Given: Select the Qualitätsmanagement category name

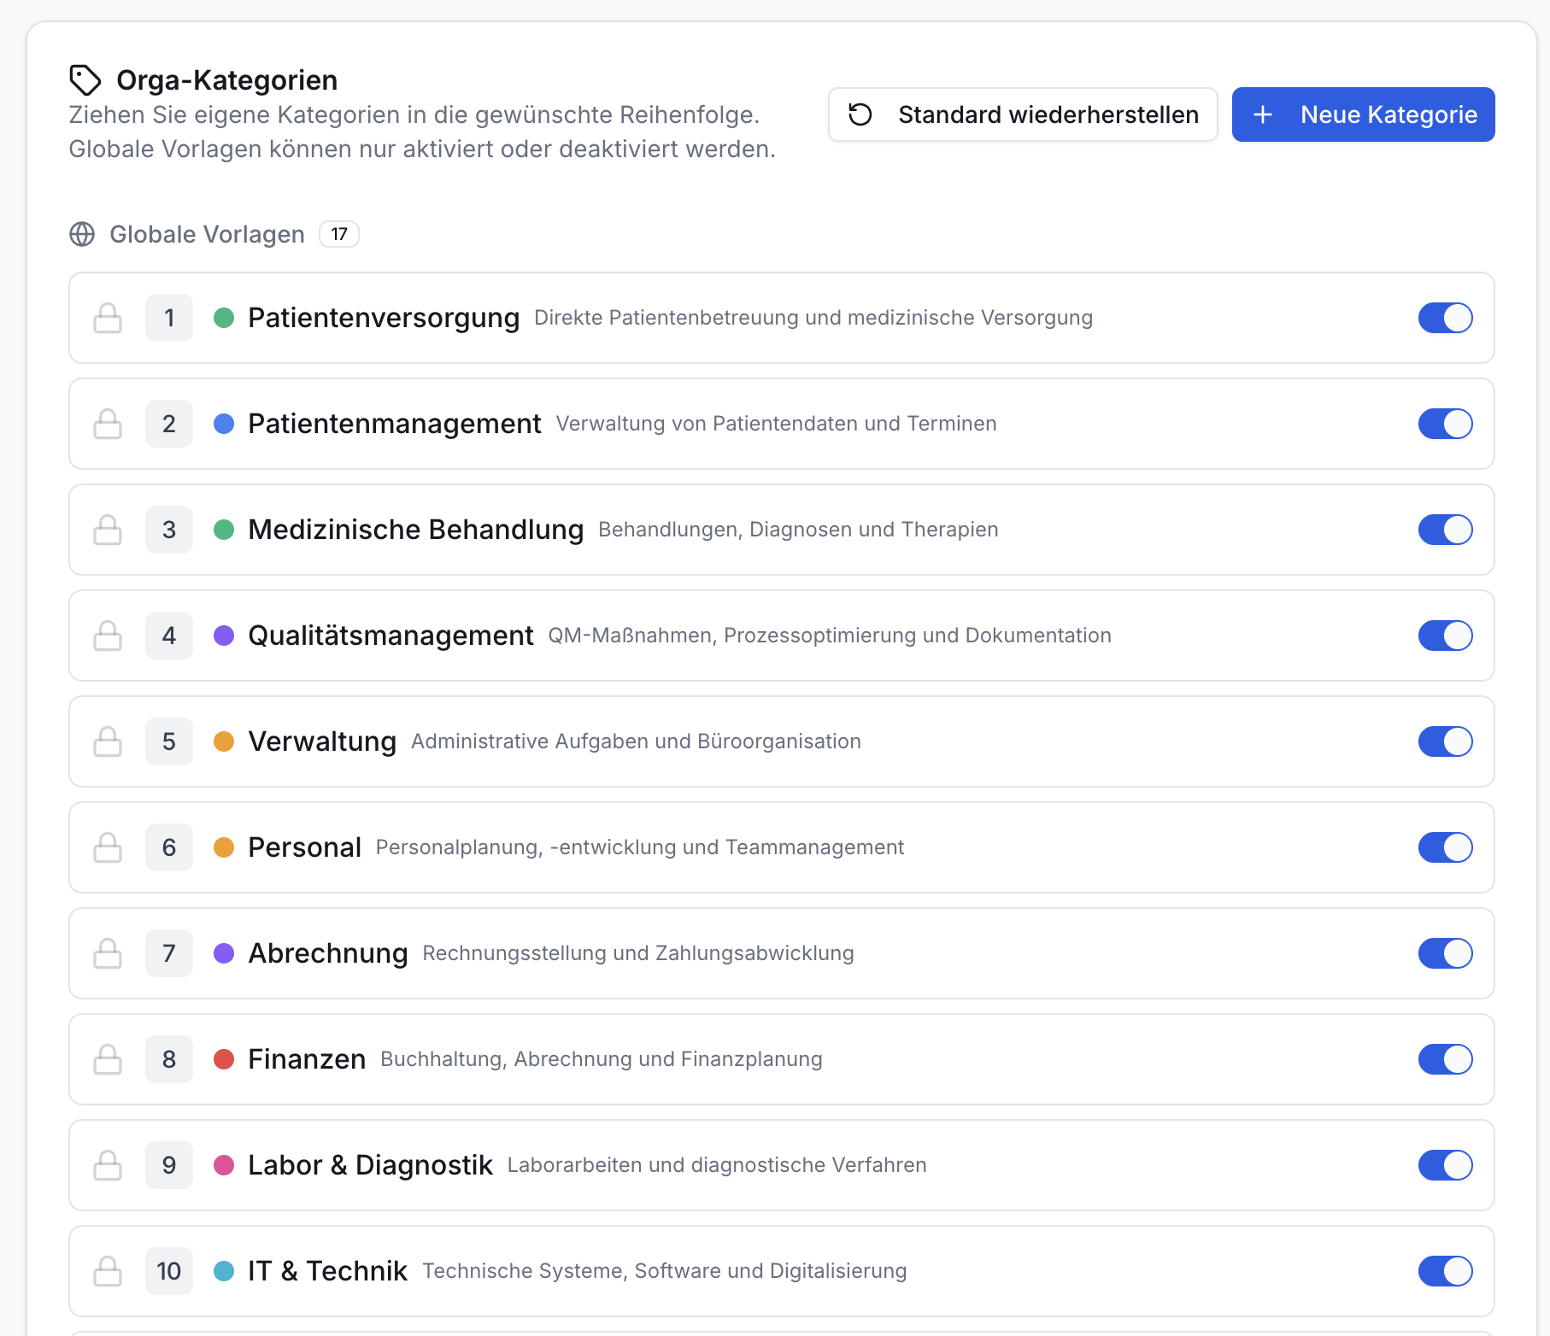Looking at the screenshot, I should 390,636.
